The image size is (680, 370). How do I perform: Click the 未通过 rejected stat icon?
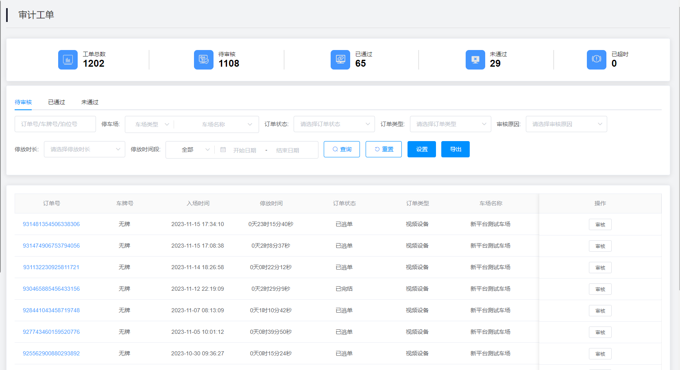coord(475,60)
